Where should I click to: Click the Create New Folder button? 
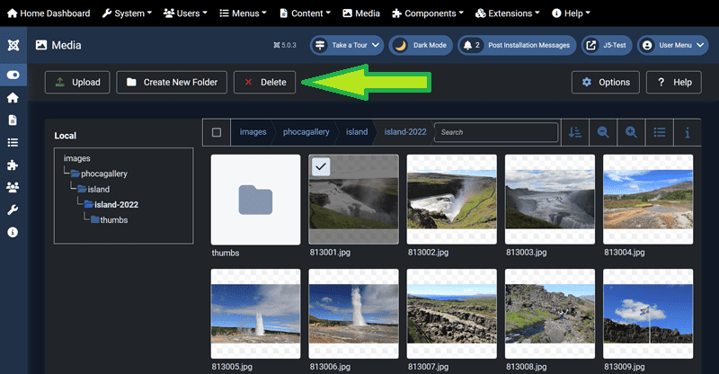[172, 82]
